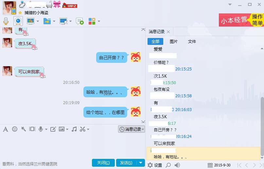Image resolution: width=264 pixels, height=169 pixels.
Task: Click the 可以来我家 chat bubble
Action: pos(29,72)
